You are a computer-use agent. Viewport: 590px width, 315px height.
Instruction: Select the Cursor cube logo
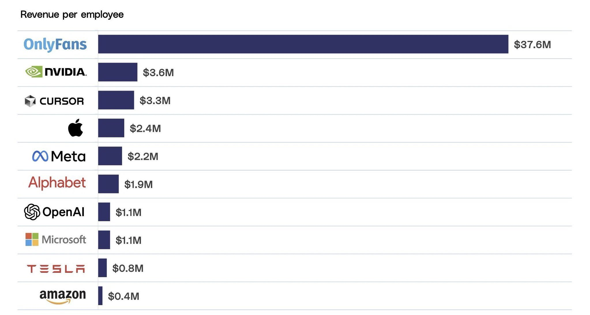[30, 101]
